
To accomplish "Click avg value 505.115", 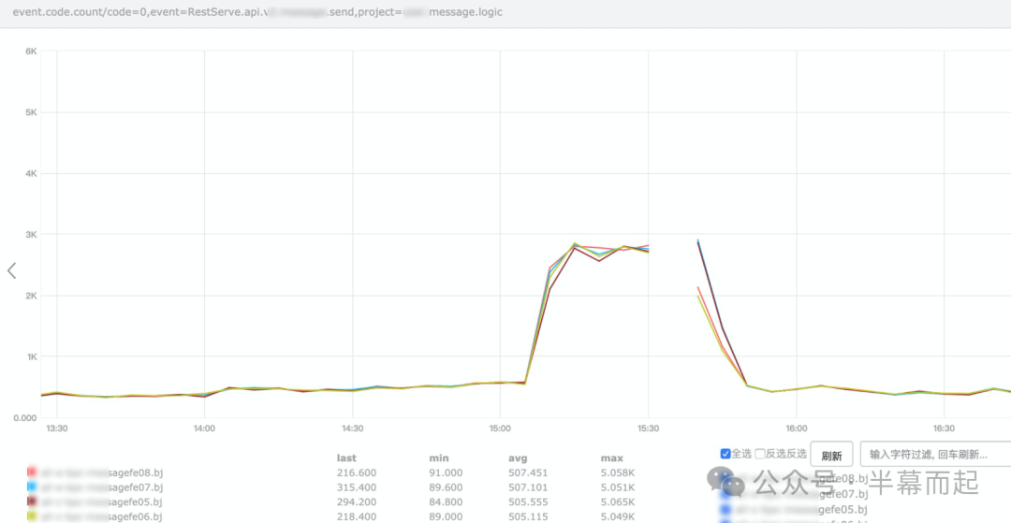I will 528,516.
